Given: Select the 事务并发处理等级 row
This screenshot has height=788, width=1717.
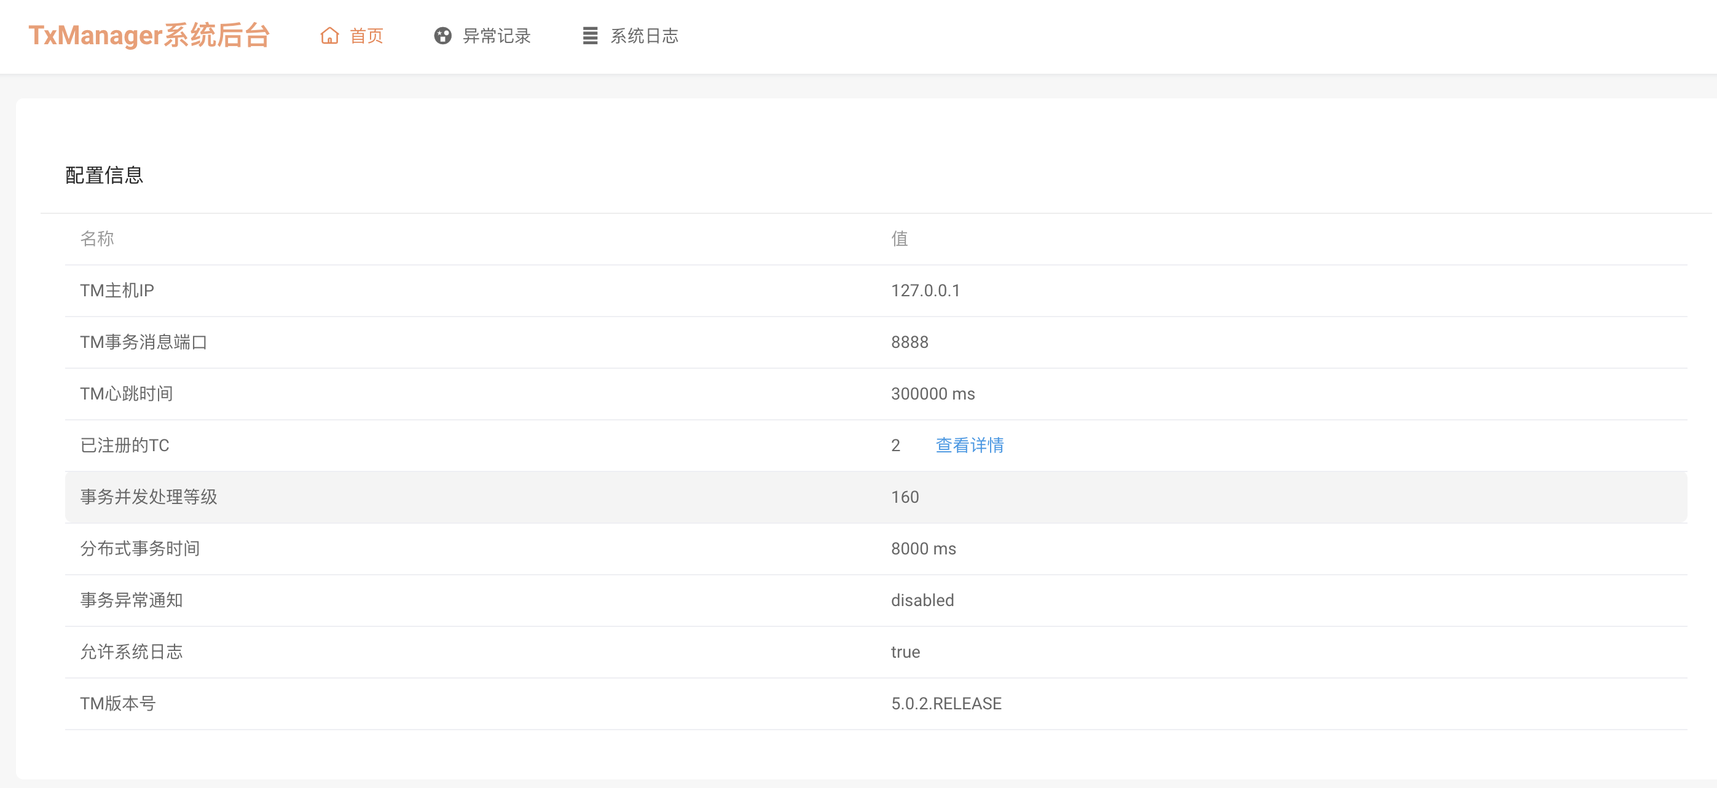Looking at the screenshot, I should (x=149, y=497).
